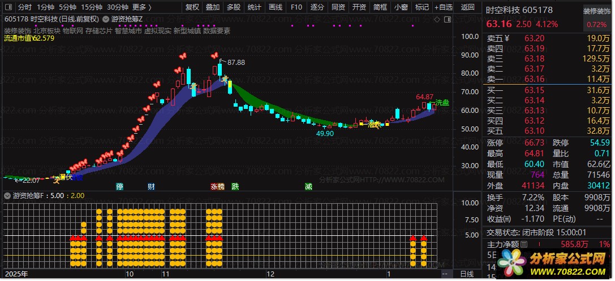Open F10 company information
This screenshot has height=281, width=615.
[296, 7]
